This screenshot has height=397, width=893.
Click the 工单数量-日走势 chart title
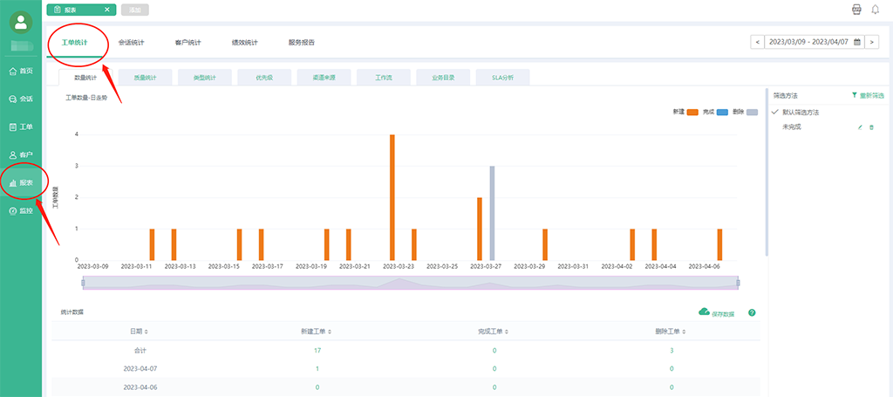(x=86, y=98)
